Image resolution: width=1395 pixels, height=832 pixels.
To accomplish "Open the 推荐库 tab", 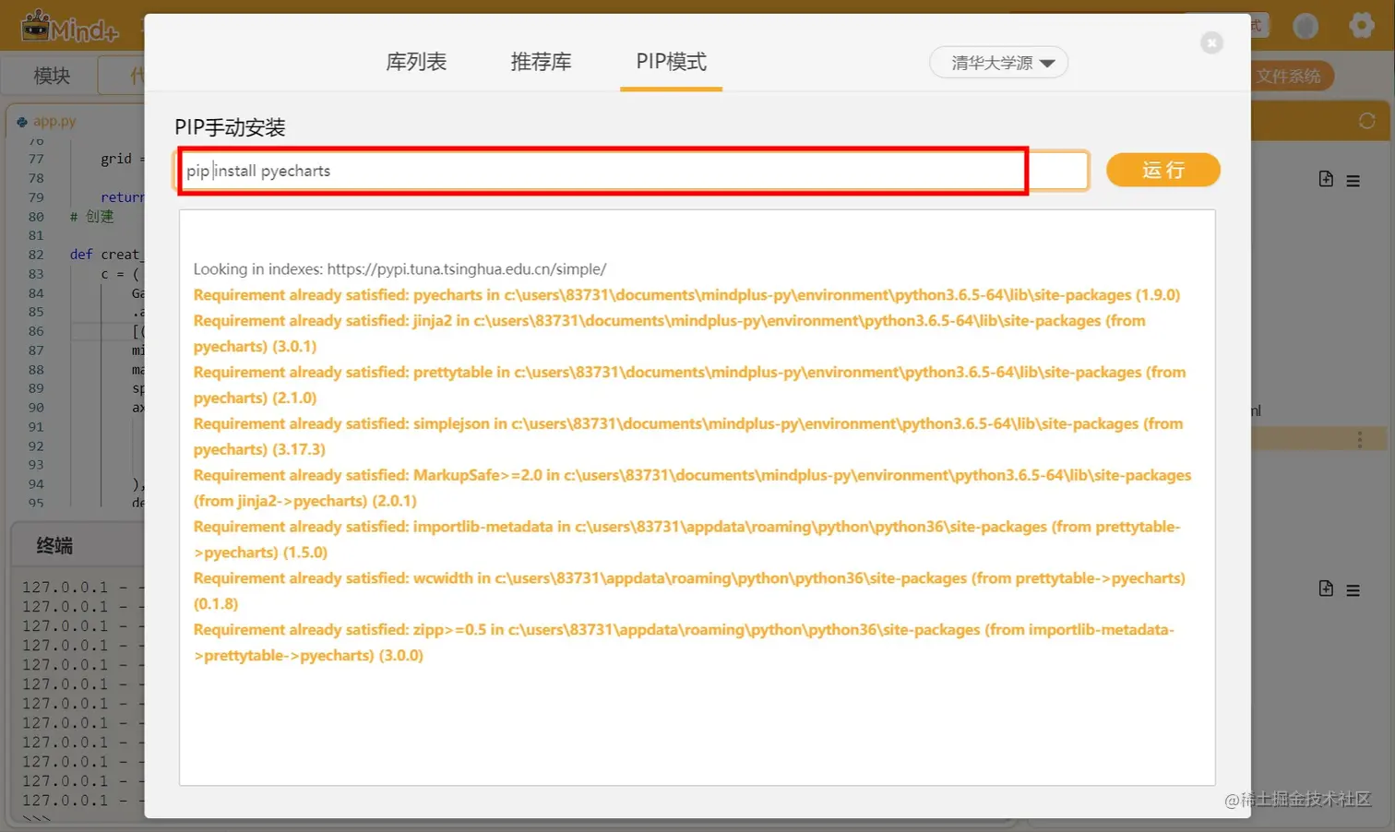I will pyautogui.click(x=541, y=62).
